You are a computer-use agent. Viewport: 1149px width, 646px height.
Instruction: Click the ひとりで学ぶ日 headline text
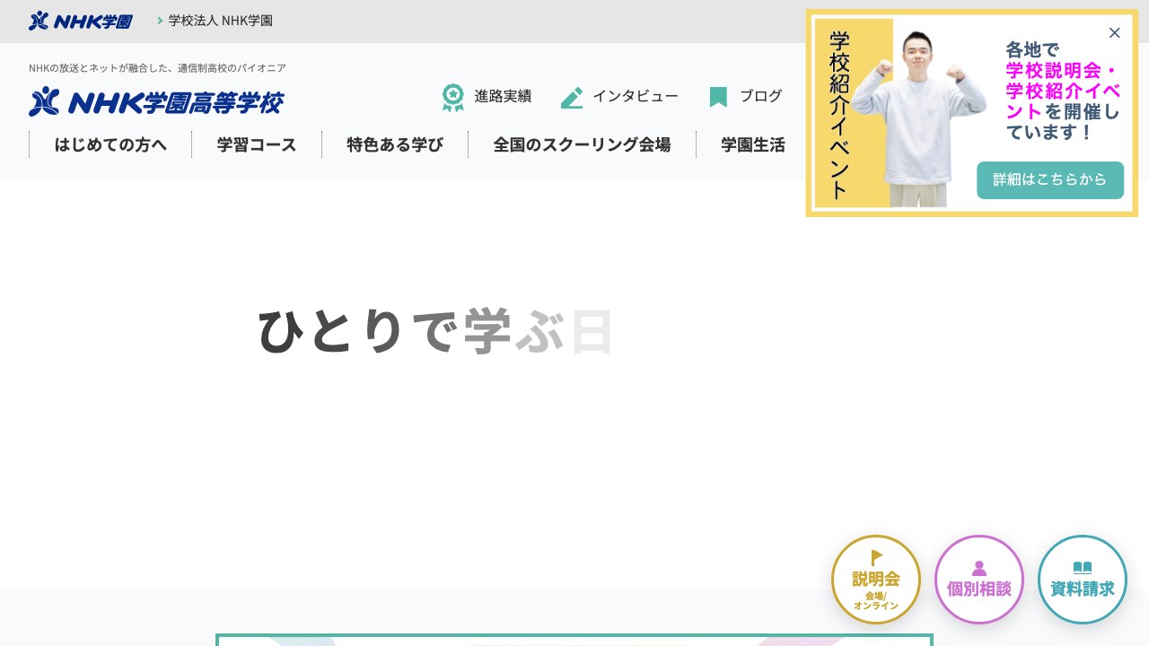435,331
